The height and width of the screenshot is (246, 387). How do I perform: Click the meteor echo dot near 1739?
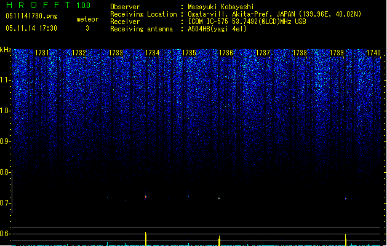click(x=346, y=199)
